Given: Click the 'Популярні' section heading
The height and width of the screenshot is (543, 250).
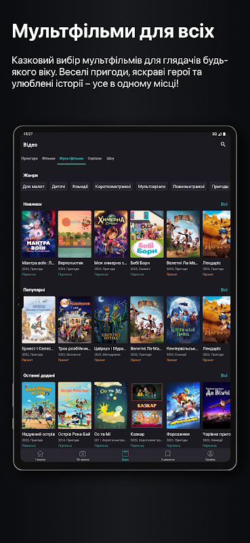Looking at the screenshot, I should coord(34,290).
